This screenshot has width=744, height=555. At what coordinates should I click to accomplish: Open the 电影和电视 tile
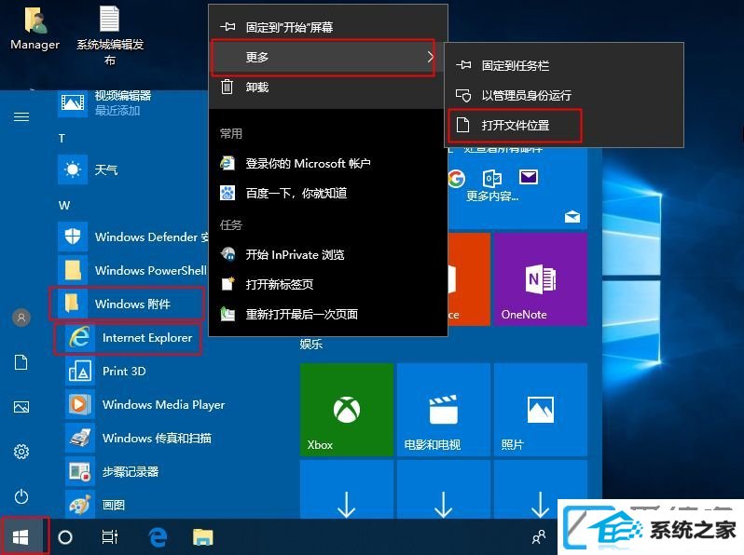tap(443, 410)
